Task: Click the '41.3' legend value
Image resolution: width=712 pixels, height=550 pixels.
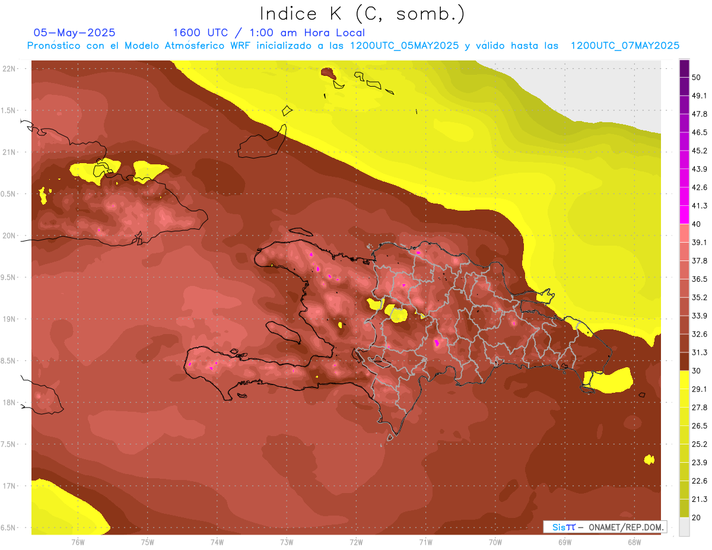Action: click(x=699, y=206)
